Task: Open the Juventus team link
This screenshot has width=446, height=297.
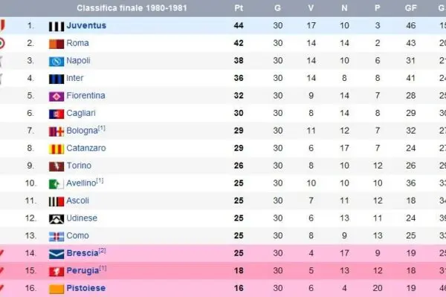Action: 86,25
